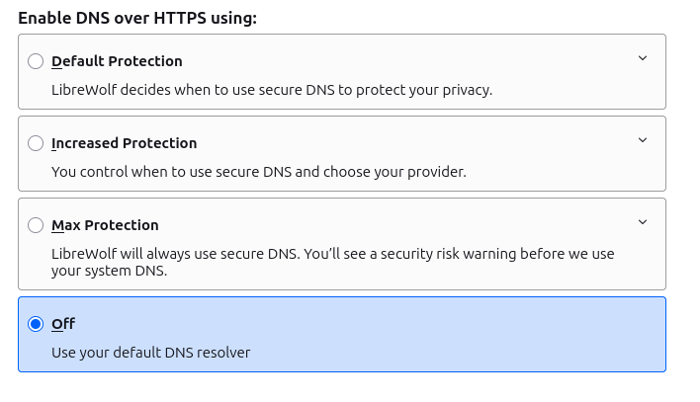Choose the Max Protection radio button
Screen dimensions: 700x402
(36, 225)
